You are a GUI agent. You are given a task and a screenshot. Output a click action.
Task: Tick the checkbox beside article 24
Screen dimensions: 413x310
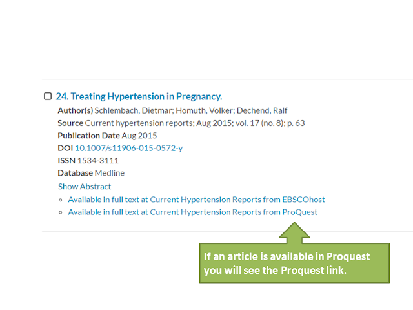[48, 96]
